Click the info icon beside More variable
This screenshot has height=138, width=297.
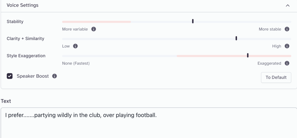click(x=94, y=29)
